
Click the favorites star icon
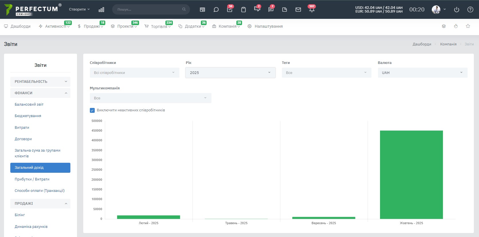(468, 26)
